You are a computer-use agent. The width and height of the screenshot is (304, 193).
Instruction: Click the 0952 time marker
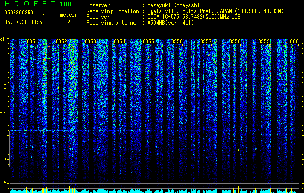pyautogui.click(x=61, y=41)
